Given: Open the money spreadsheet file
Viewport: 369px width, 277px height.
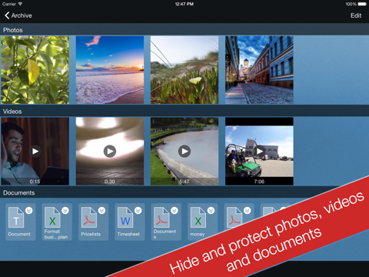Looking at the screenshot, I should click(202, 222).
